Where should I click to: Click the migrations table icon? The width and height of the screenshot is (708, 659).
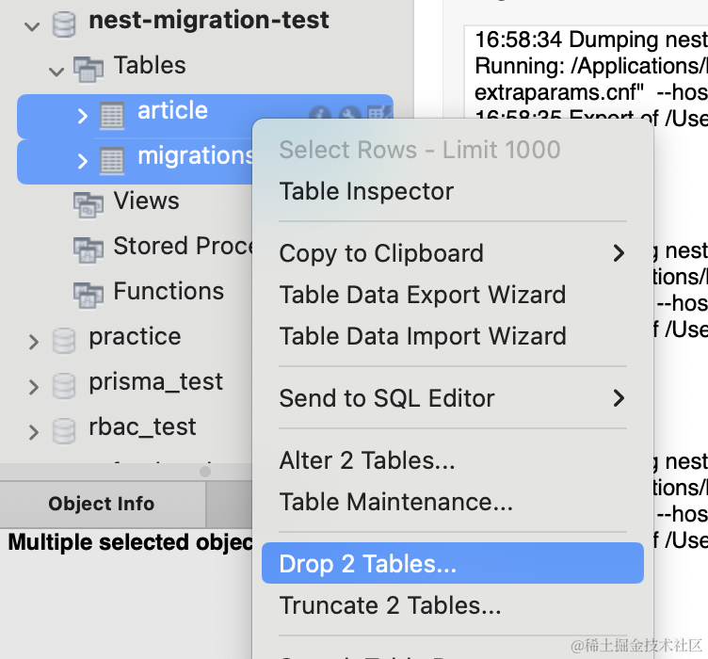(112, 159)
